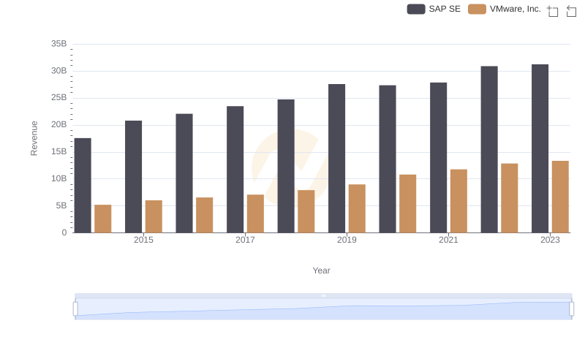
Task: Click the 2021 x-axis label
Action: (x=448, y=240)
